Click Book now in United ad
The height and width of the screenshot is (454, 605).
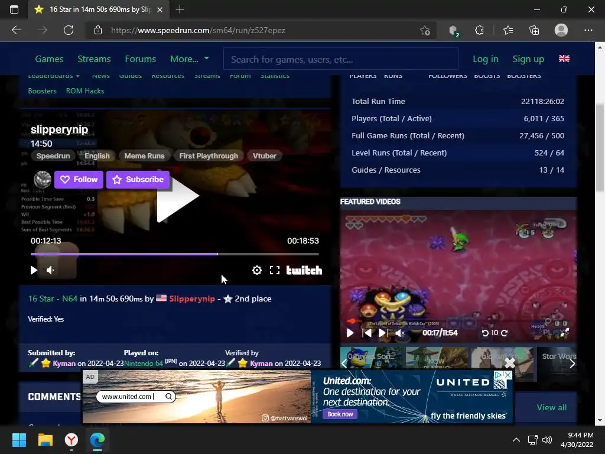point(340,414)
